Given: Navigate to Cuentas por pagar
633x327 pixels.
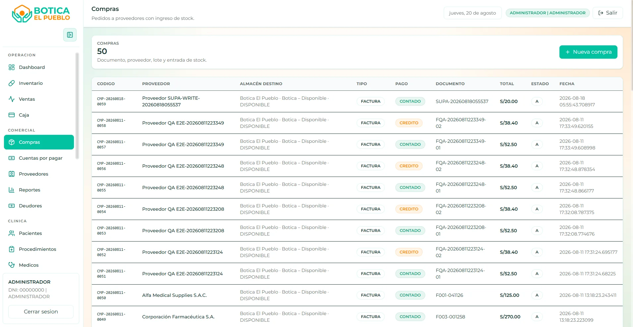Looking at the screenshot, I should 39,158.
